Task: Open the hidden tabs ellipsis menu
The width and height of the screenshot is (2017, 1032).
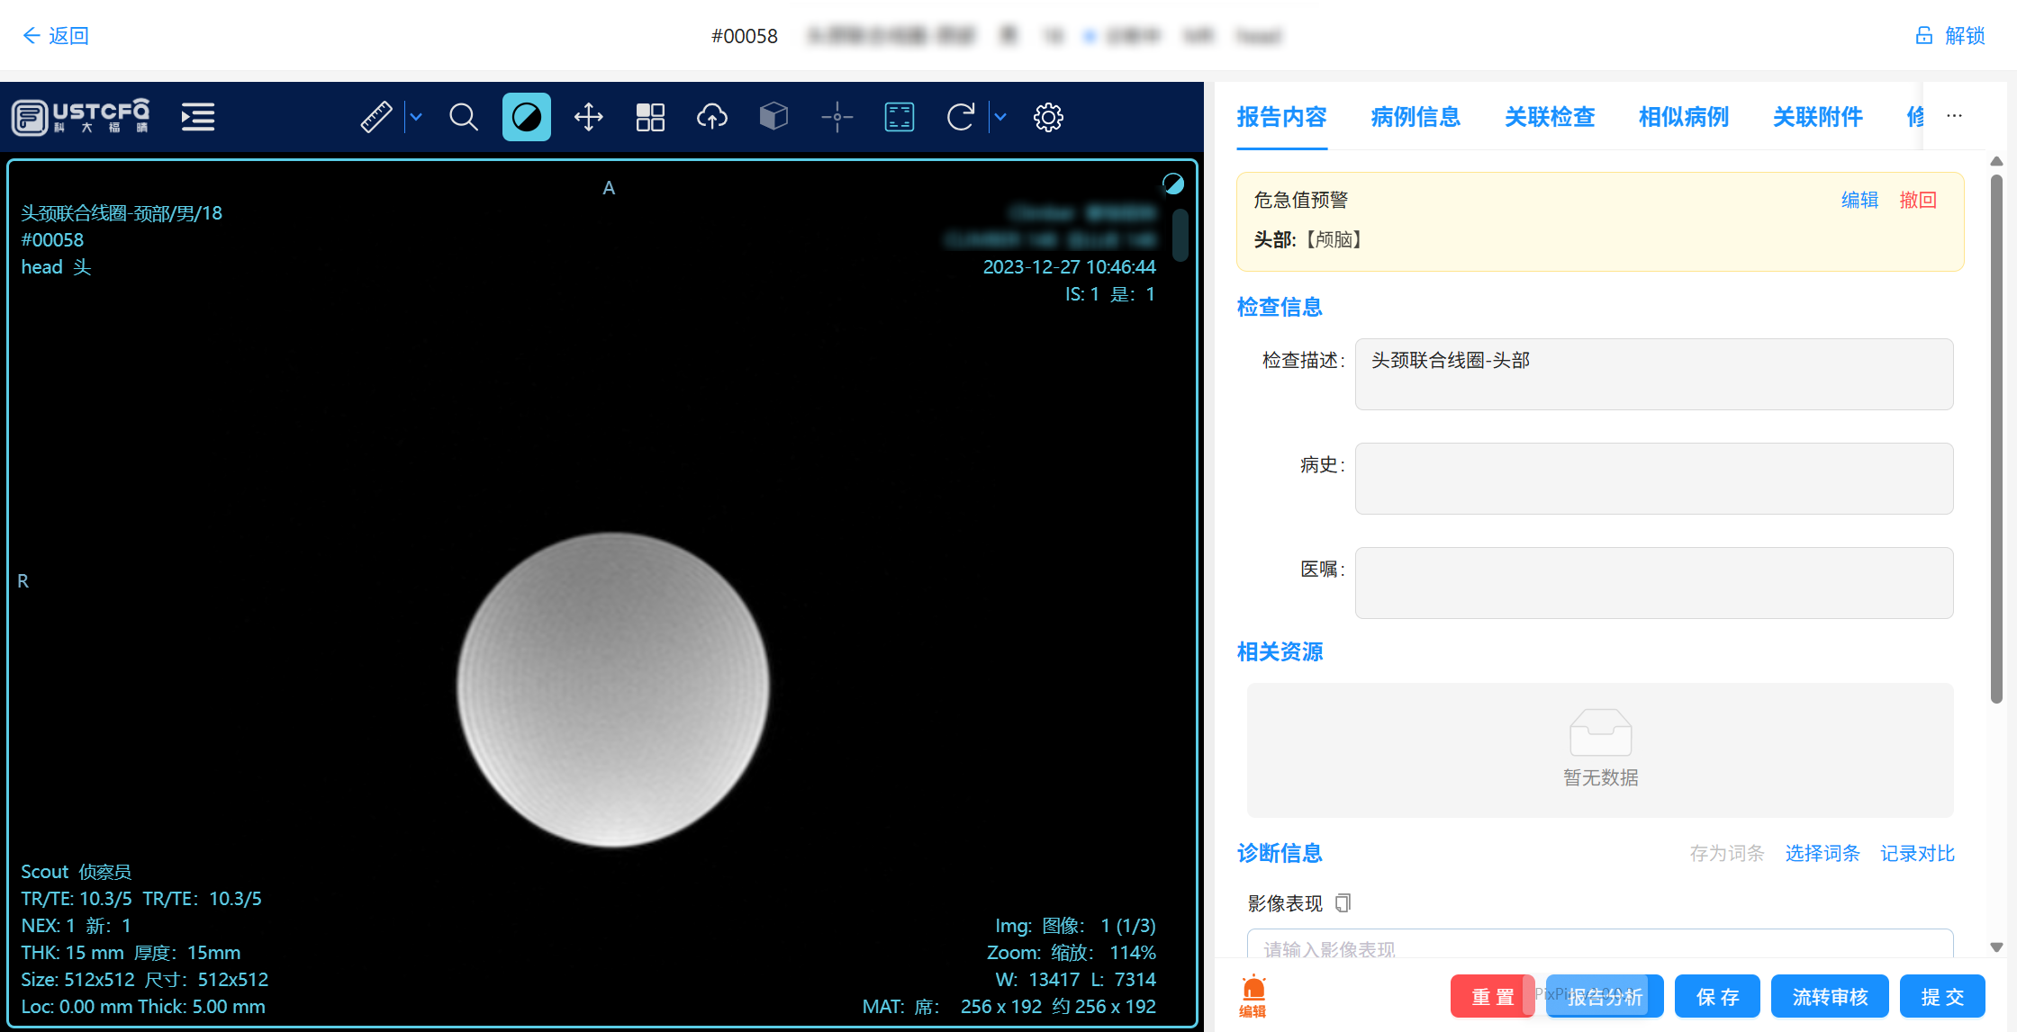Action: (1954, 115)
